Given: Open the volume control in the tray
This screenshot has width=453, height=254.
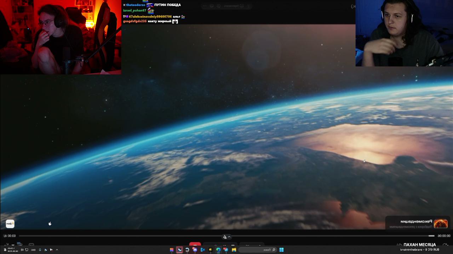Looking at the screenshot, I should point(22,250).
